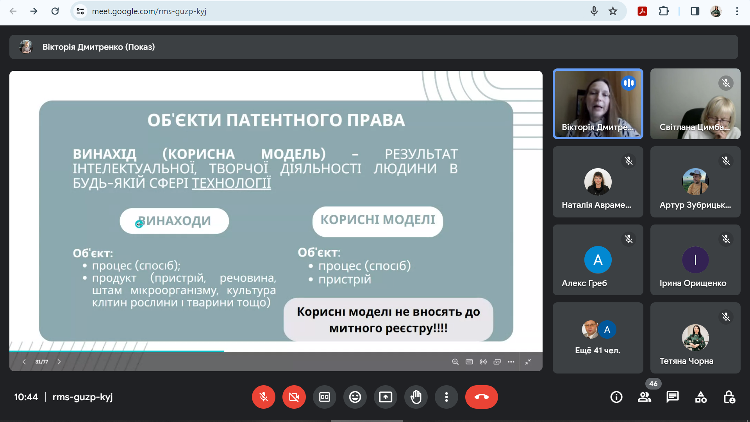The image size is (750, 422).
Task: Reload the Meet page
Action: point(55,11)
